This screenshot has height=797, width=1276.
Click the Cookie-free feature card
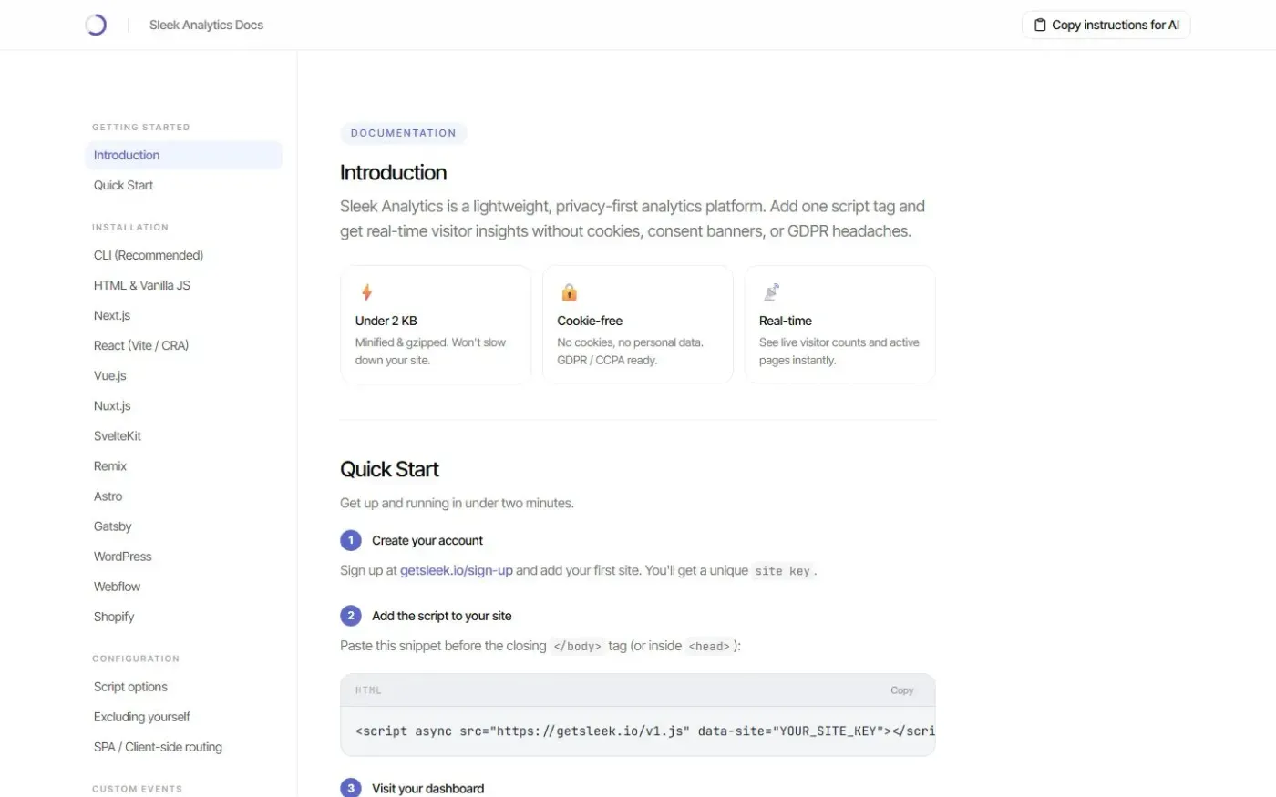click(638, 324)
